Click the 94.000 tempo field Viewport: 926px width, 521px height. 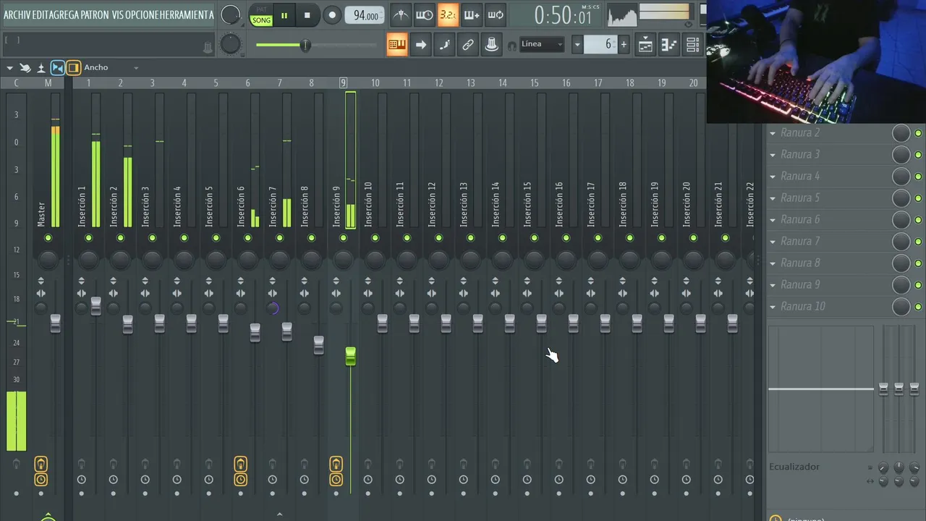click(365, 15)
